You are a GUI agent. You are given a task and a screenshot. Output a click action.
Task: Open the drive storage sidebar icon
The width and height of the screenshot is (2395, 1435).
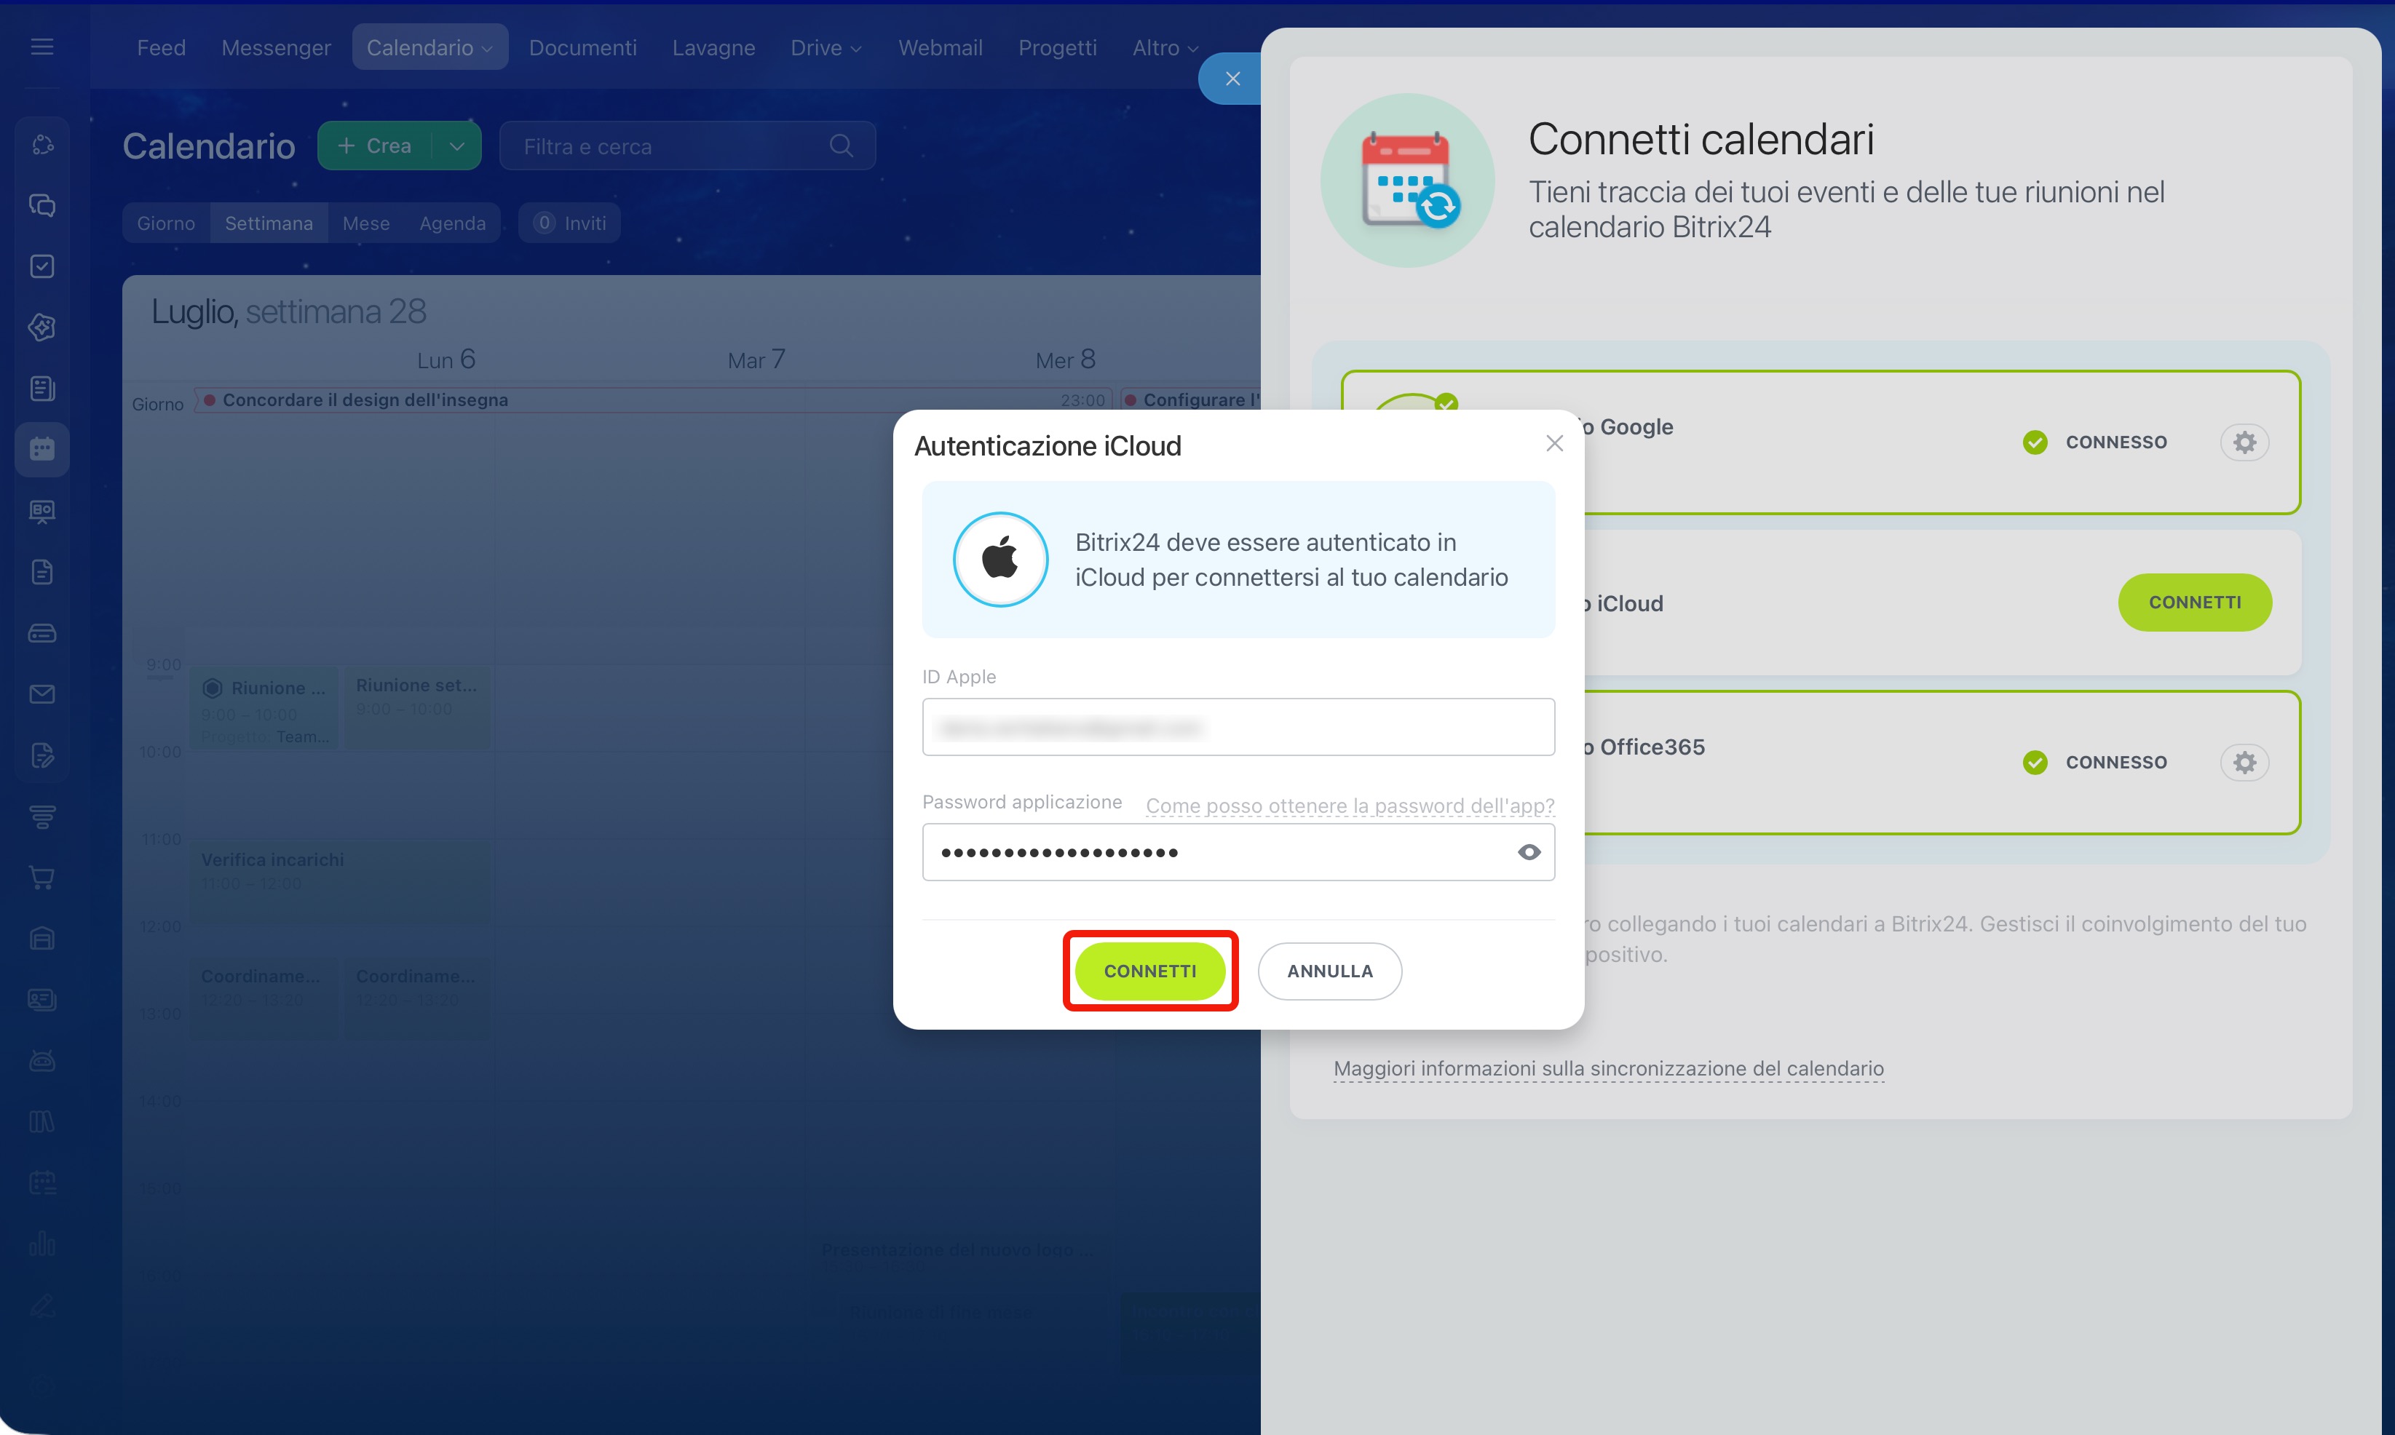pos(41,632)
